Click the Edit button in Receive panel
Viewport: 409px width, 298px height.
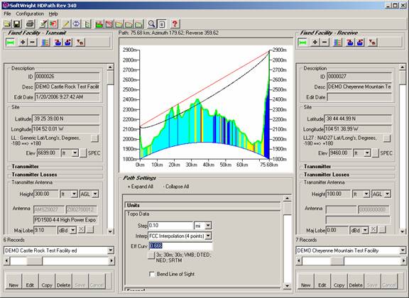322,281
